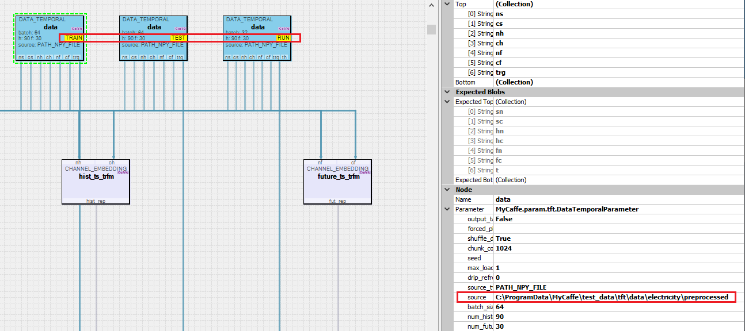
Task: Collapse the Top collection property
Action: pos(447,4)
